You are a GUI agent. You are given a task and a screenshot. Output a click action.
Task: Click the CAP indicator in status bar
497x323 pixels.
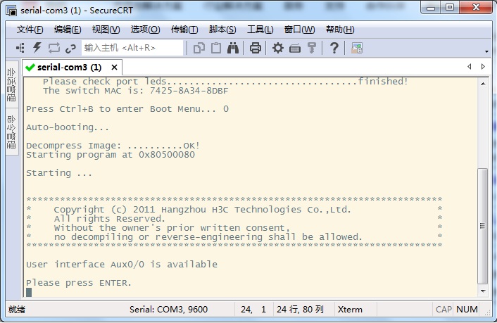443,310
